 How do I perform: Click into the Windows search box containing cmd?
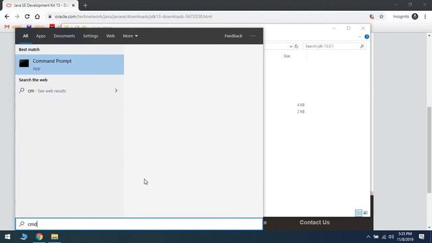139,224
